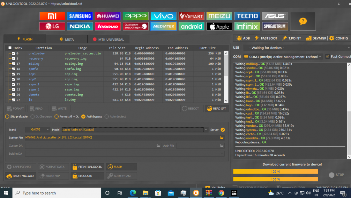Click the Scatter File path field
This screenshot has width=351, height=198.
[125, 138]
